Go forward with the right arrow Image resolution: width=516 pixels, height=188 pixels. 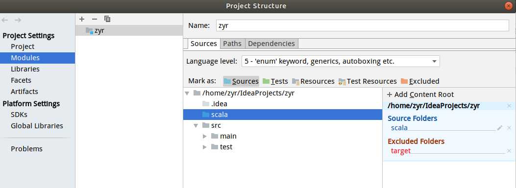[x=18, y=20]
